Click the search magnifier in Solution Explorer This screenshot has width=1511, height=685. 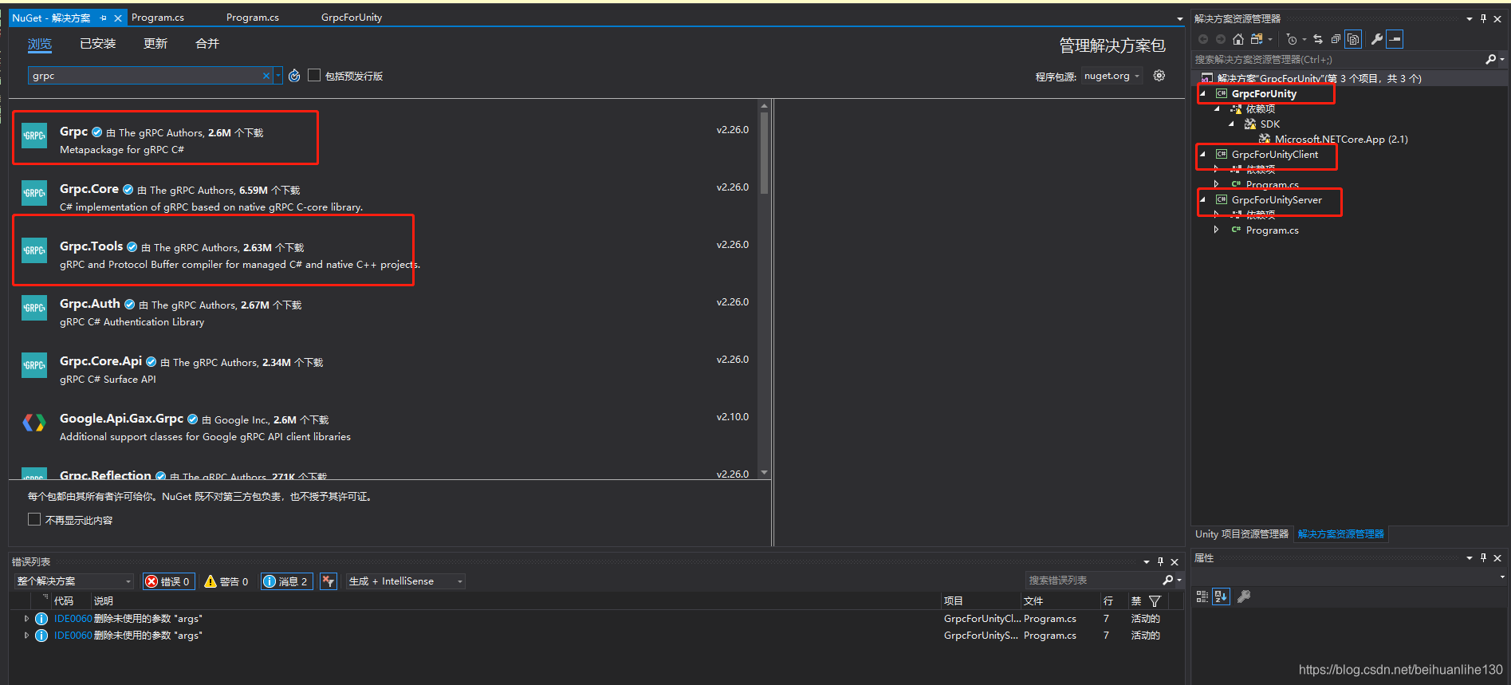pyautogui.click(x=1491, y=59)
